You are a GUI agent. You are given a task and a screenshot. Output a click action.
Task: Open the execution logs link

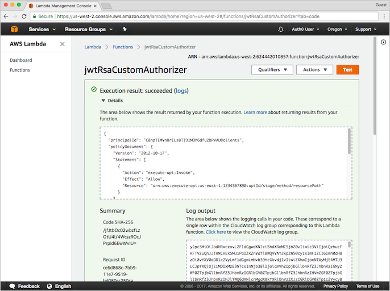(x=181, y=91)
